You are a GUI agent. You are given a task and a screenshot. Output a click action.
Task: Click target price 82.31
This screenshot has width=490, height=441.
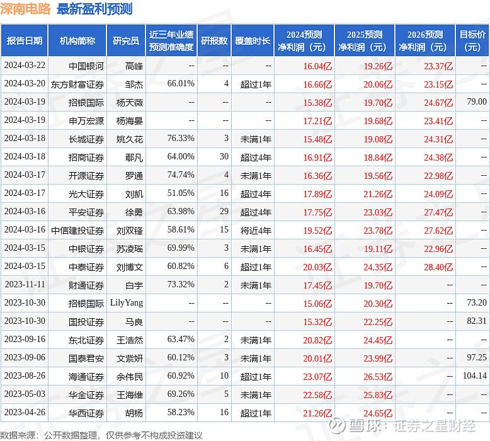point(477,321)
